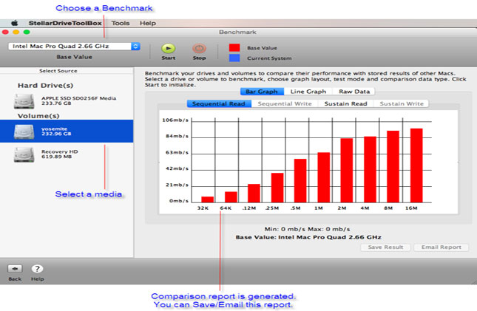477x311 pixels.
Task: Click the Volume(s) heading
Action: [x=38, y=116]
